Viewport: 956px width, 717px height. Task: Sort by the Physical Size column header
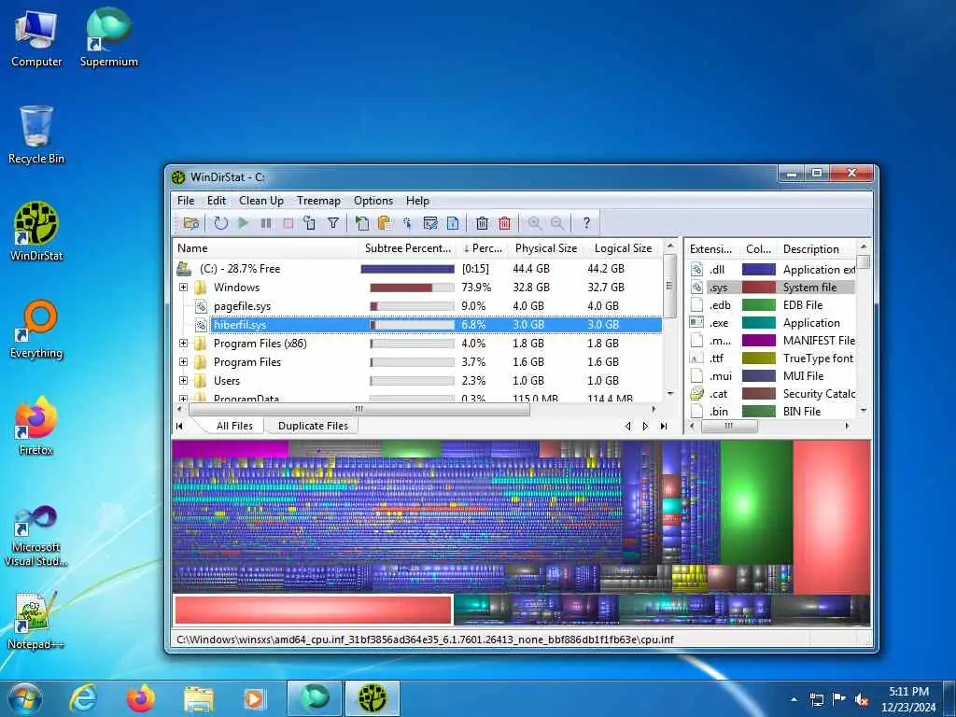545,248
